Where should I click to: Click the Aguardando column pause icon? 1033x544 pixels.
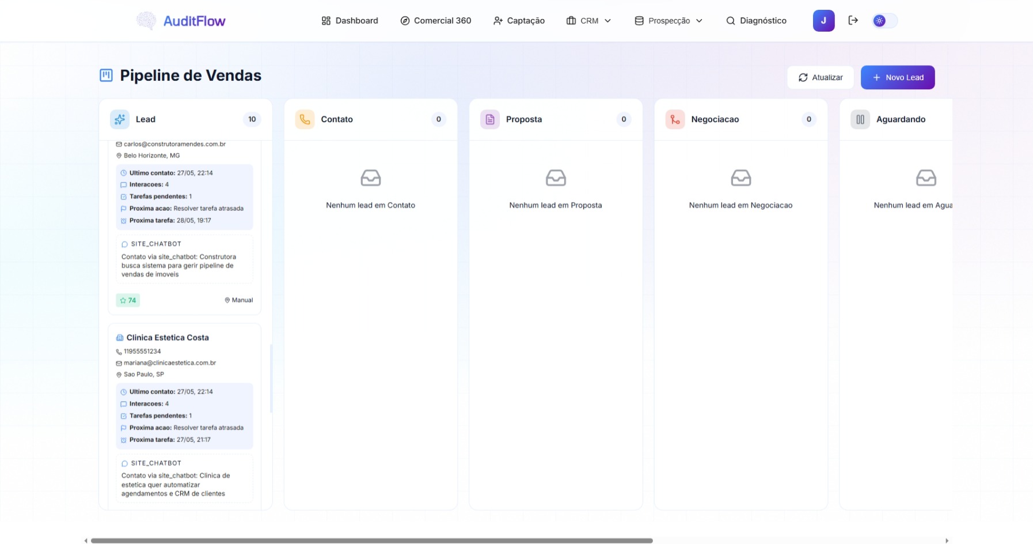click(860, 119)
